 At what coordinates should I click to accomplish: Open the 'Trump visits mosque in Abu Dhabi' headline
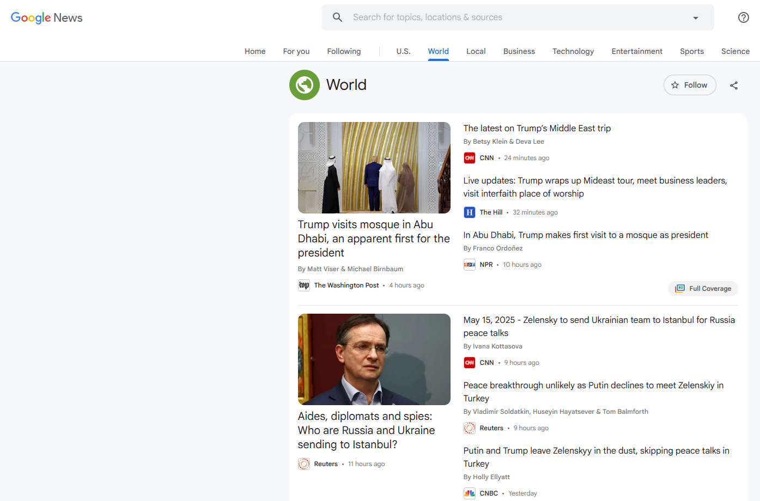click(x=374, y=239)
